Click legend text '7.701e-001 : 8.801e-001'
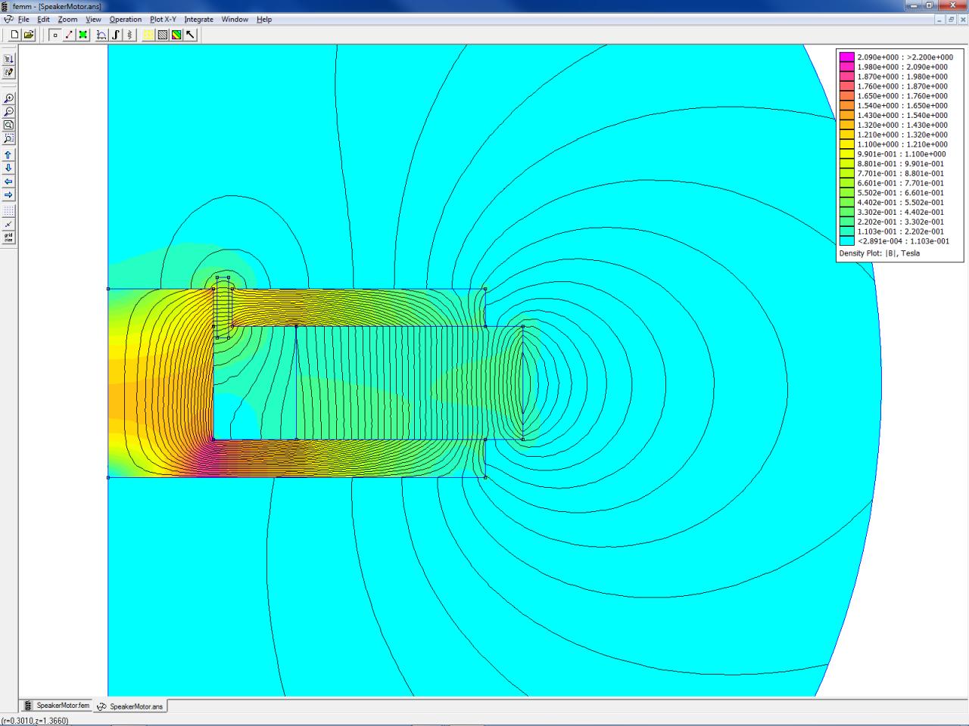969x726 pixels. point(901,174)
